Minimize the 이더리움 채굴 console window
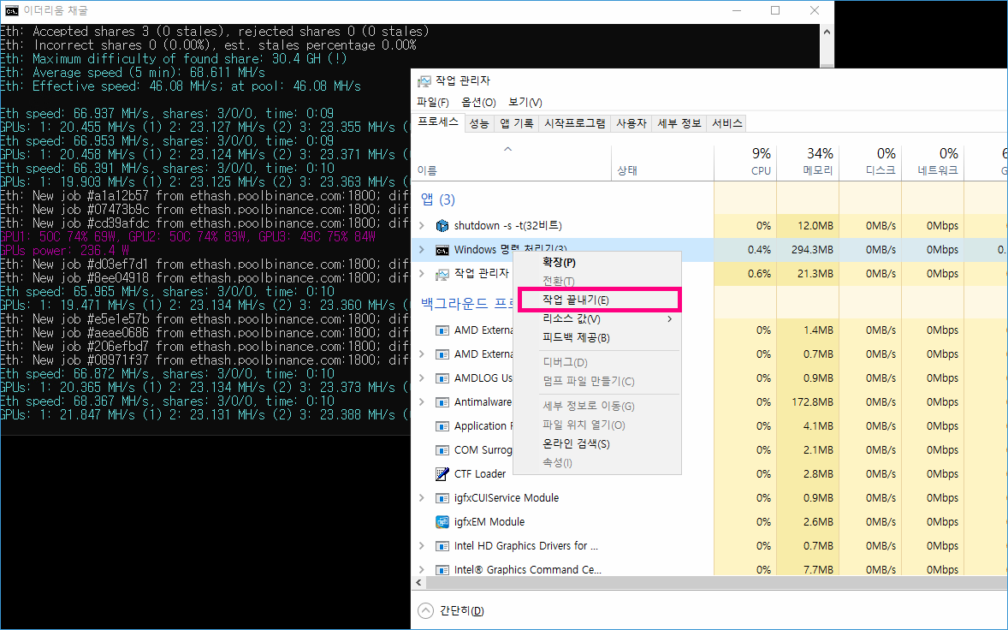 pos(737,10)
